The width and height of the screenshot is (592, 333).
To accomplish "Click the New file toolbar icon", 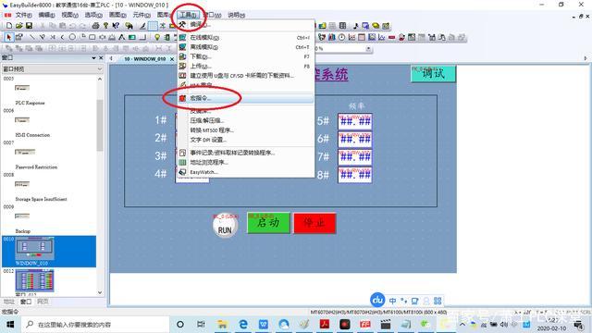I will [x=9, y=26].
